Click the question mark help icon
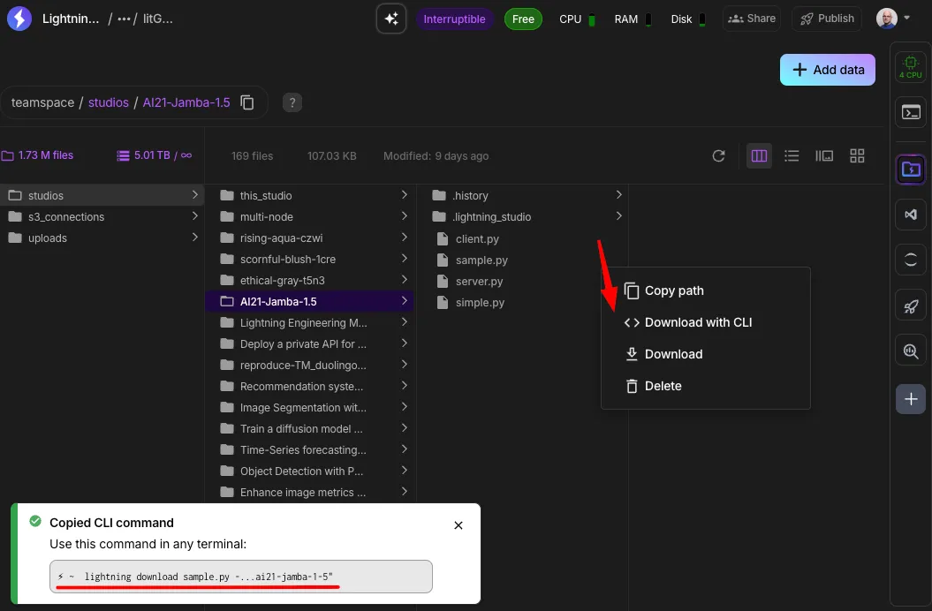Image resolution: width=932 pixels, height=611 pixels. coord(292,102)
